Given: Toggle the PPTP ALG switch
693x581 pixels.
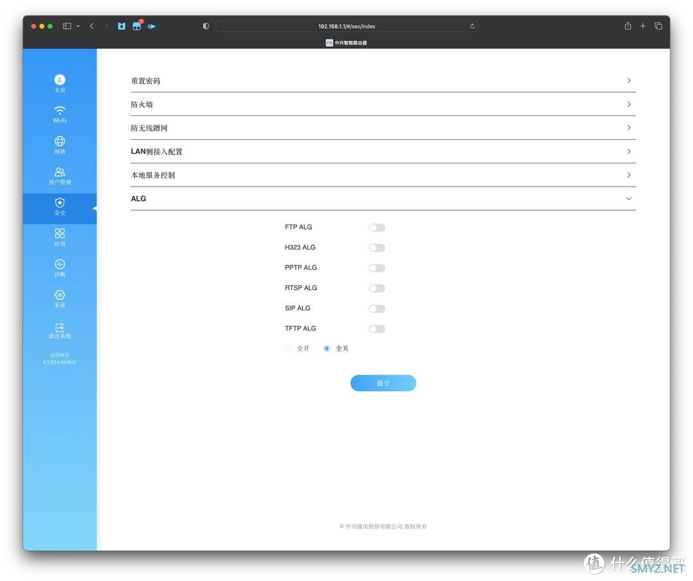Looking at the screenshot, I should point(377,268).
